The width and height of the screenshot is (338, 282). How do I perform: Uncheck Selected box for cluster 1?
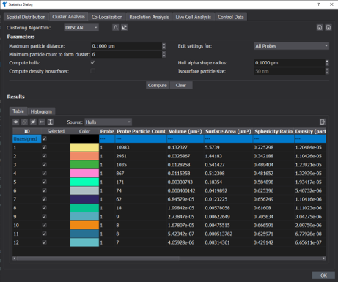click(x=44, y=147)
